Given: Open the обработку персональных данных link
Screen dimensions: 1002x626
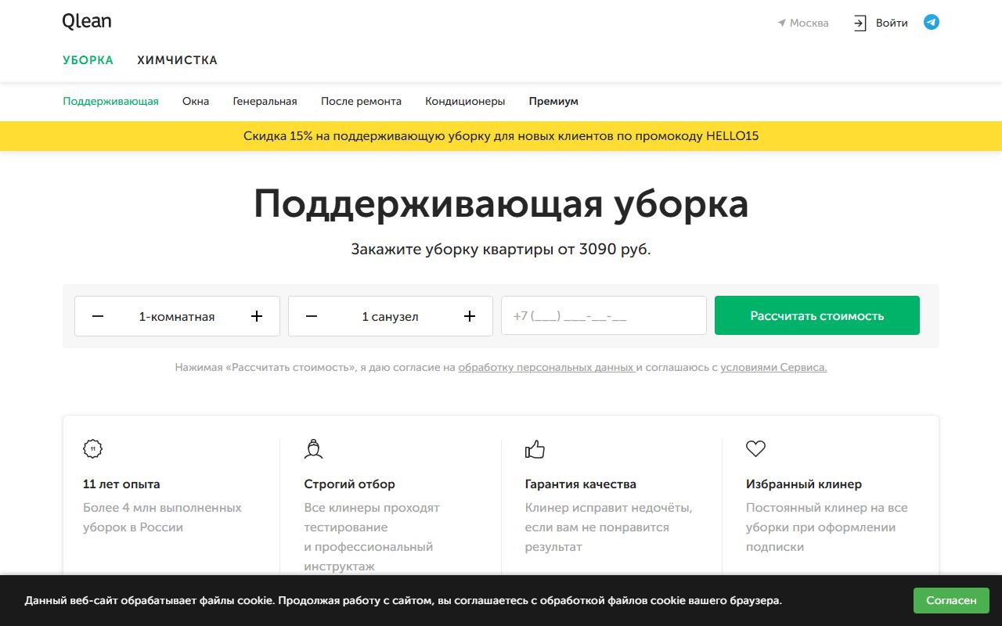Looking at the screenshot, I should 547,367.
